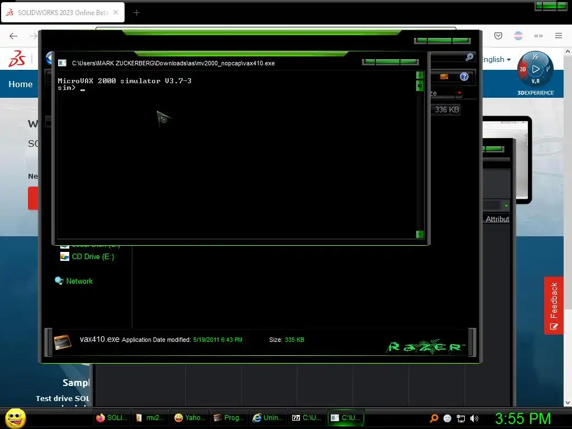Screen dimensions: 572x429
Task: Click the 3DEXPERIENCE compass play button
Action: [x=536, y=69]
